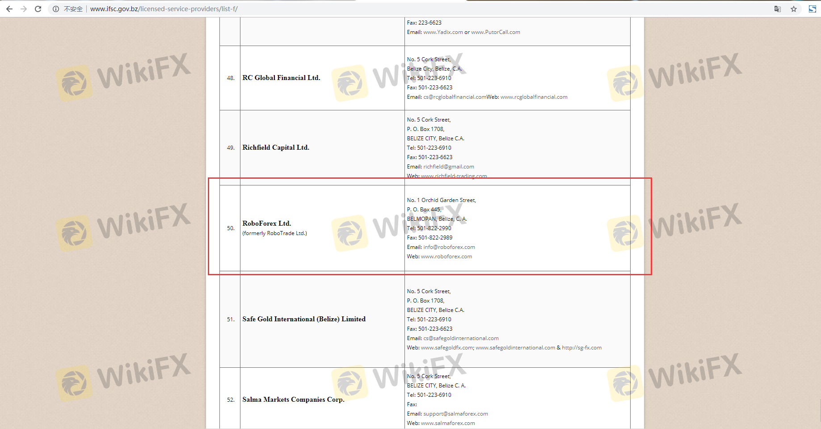Click the extension icon right of the star

[812, 9]
